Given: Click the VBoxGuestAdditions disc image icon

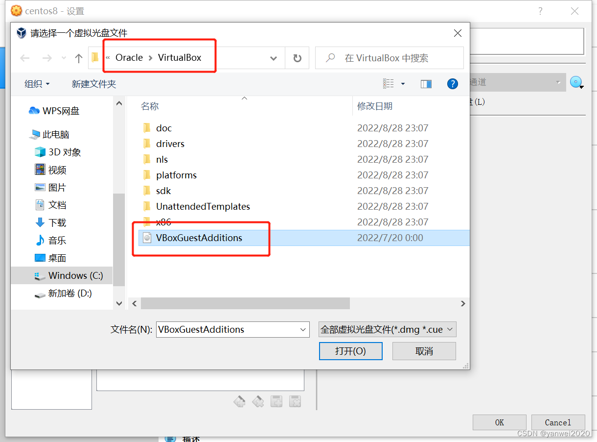Looking at the screenshot, I should pos(147,238).
